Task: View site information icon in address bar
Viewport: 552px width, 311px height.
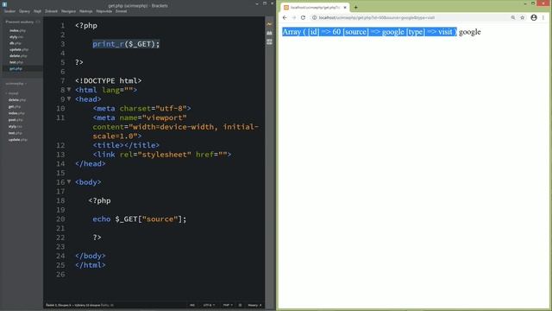Action: tap(314, 17)
